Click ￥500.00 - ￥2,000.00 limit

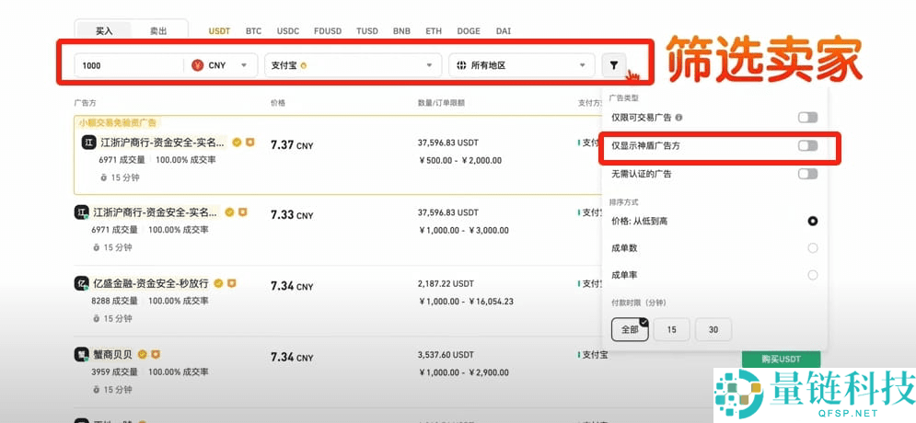click(x=460, y=160)
